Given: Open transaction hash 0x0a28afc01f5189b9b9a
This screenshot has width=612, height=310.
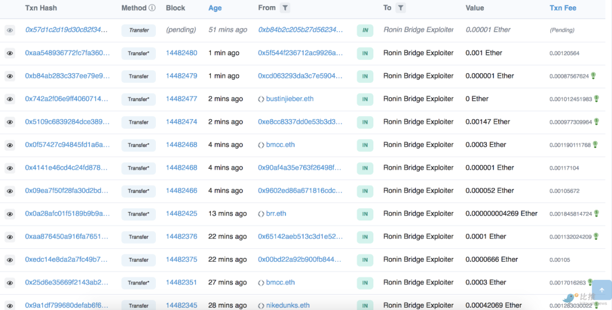Looking at the screenshot, I should point(67,214).
